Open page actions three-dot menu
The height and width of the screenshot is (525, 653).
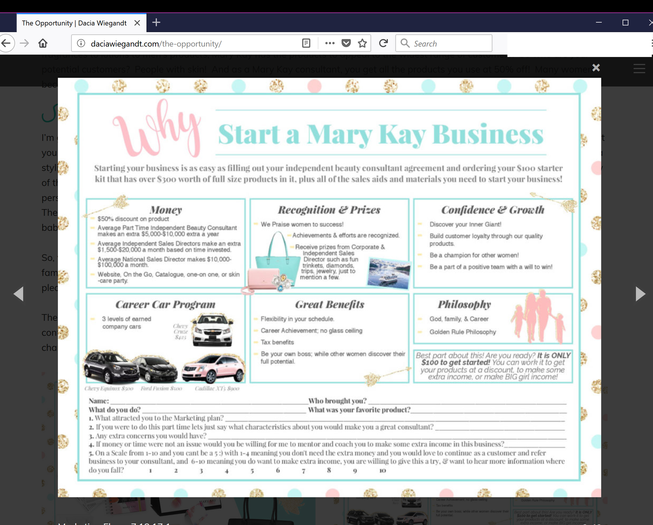coord(330,43)
